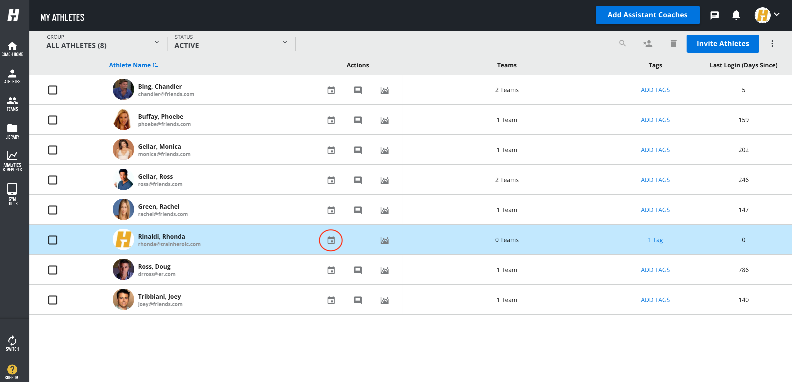Viewport: 792px width, 382px height.
Task: Open Support help icon
Action: click(x=12, y=372)
